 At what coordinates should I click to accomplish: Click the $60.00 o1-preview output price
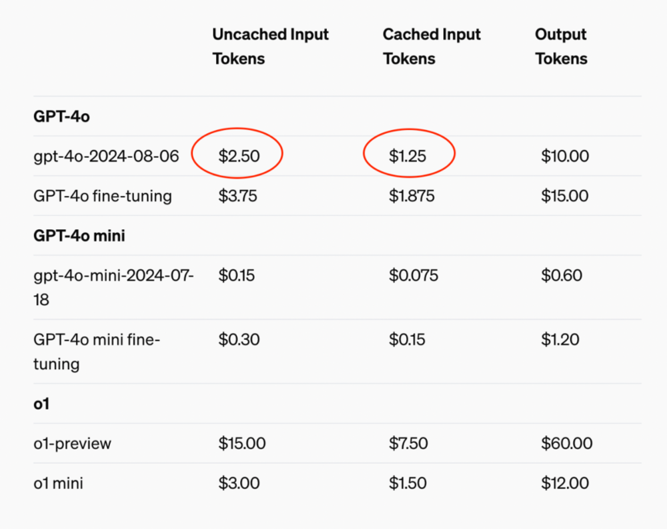point(566,443)
